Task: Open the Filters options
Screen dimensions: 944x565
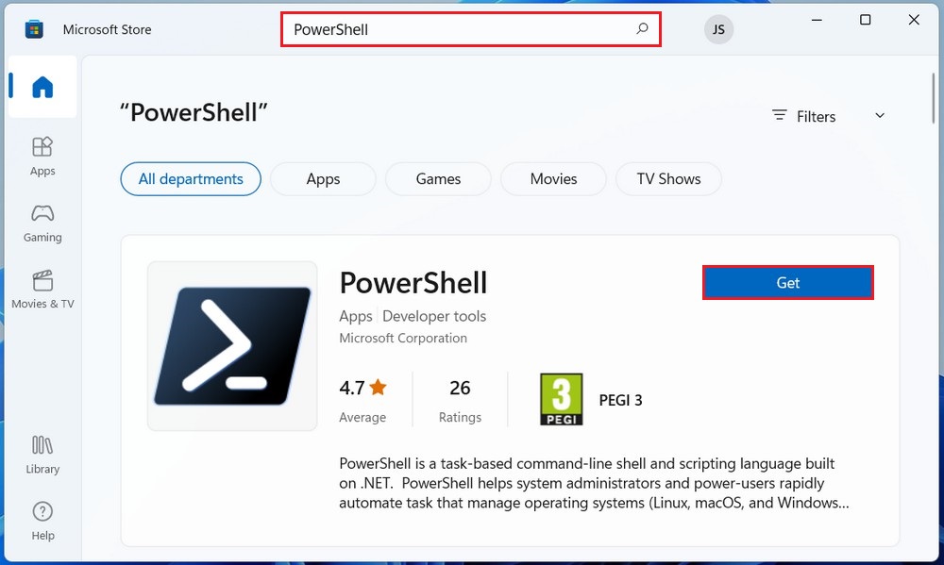Action: click(x=803, y=116)
